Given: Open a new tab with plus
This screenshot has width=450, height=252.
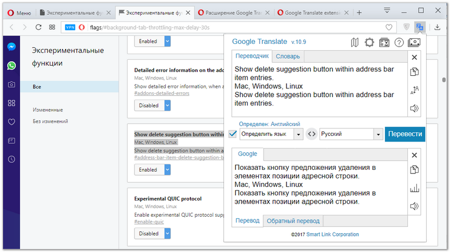Looking at the screenshot, I should [359, 13].
